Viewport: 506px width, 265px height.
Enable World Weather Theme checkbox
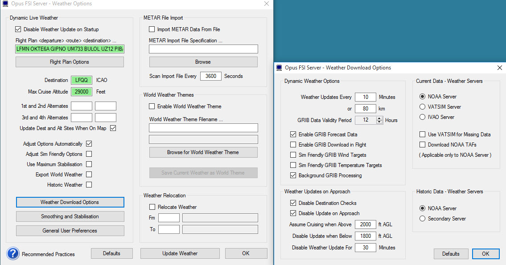pyautogui.click(x=152, y=106)
